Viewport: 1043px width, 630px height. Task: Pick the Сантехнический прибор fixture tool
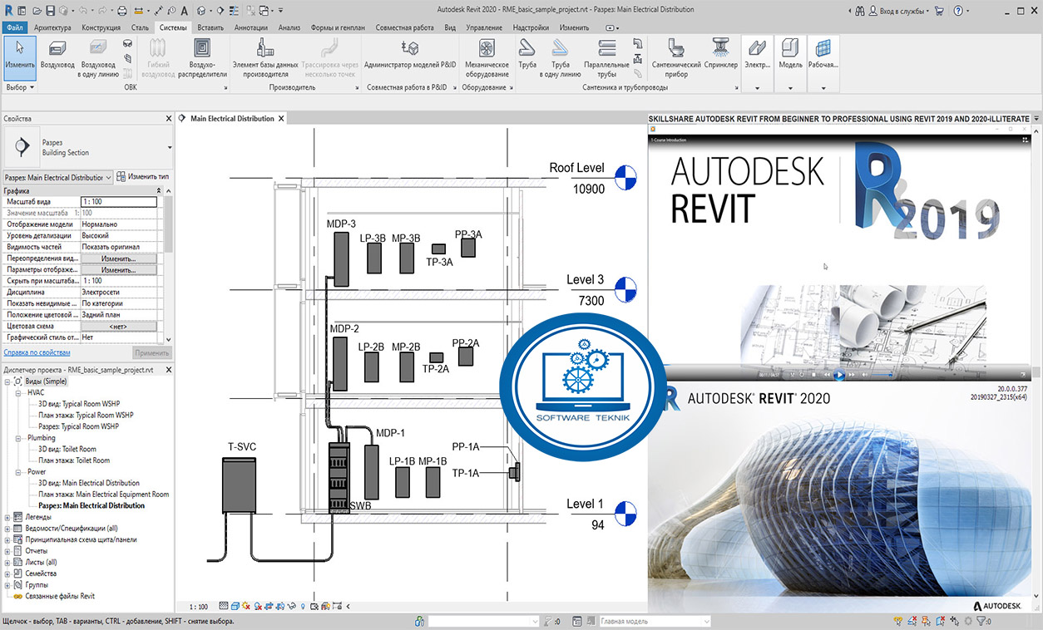(675, 57)
